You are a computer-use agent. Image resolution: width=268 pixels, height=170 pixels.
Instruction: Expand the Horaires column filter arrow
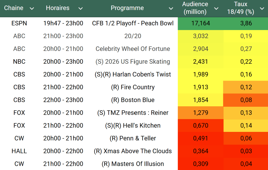click(x=80, y=9)
